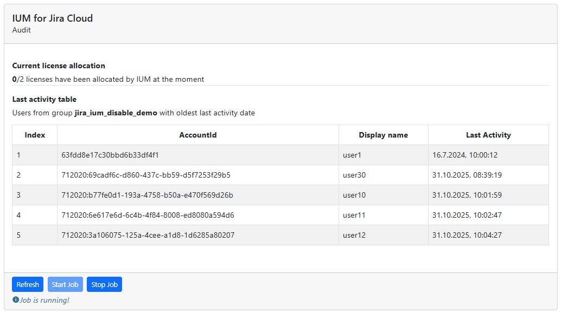Click account ID starting with 712020:3a106075

pyautogui.click(x=148, y=235)
